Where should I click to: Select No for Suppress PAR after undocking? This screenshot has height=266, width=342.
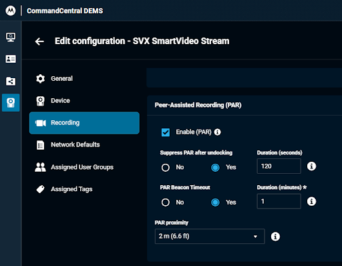[166, 168]
